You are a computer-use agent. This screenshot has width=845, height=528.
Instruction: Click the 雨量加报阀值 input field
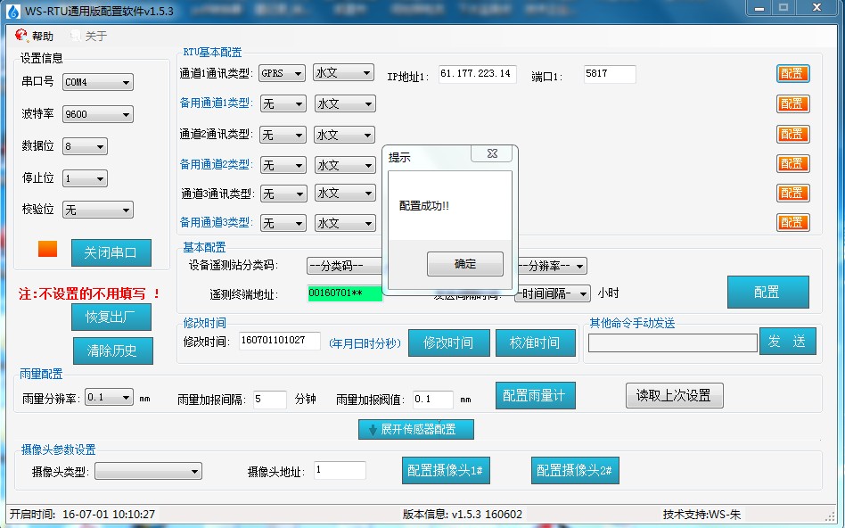point(432,400)
